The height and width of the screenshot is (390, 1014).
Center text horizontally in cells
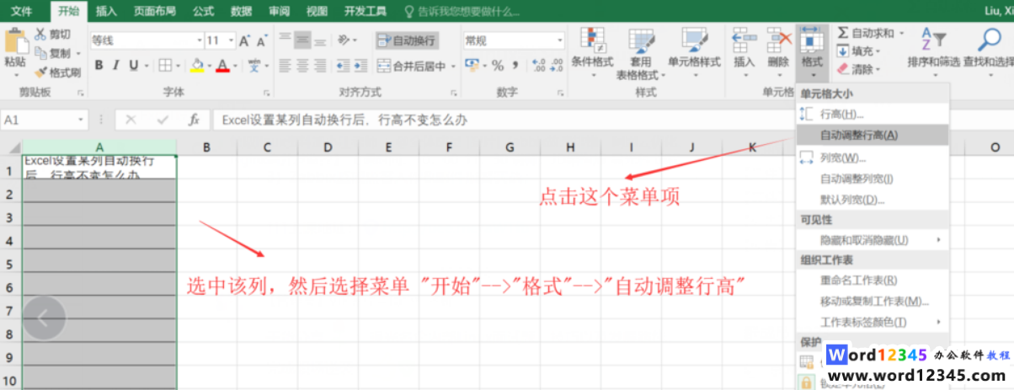click(302, 65)
